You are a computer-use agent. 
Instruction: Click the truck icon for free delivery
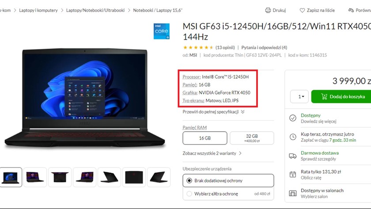tap(293, 156)
